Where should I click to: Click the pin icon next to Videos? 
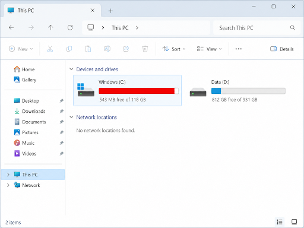(62, 154)
